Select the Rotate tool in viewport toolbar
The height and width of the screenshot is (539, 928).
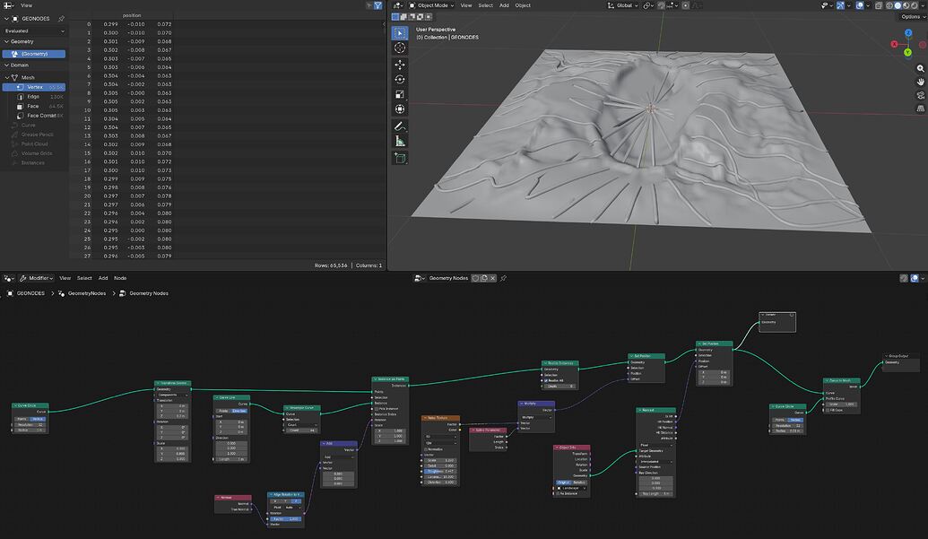(x=400, y=79)
